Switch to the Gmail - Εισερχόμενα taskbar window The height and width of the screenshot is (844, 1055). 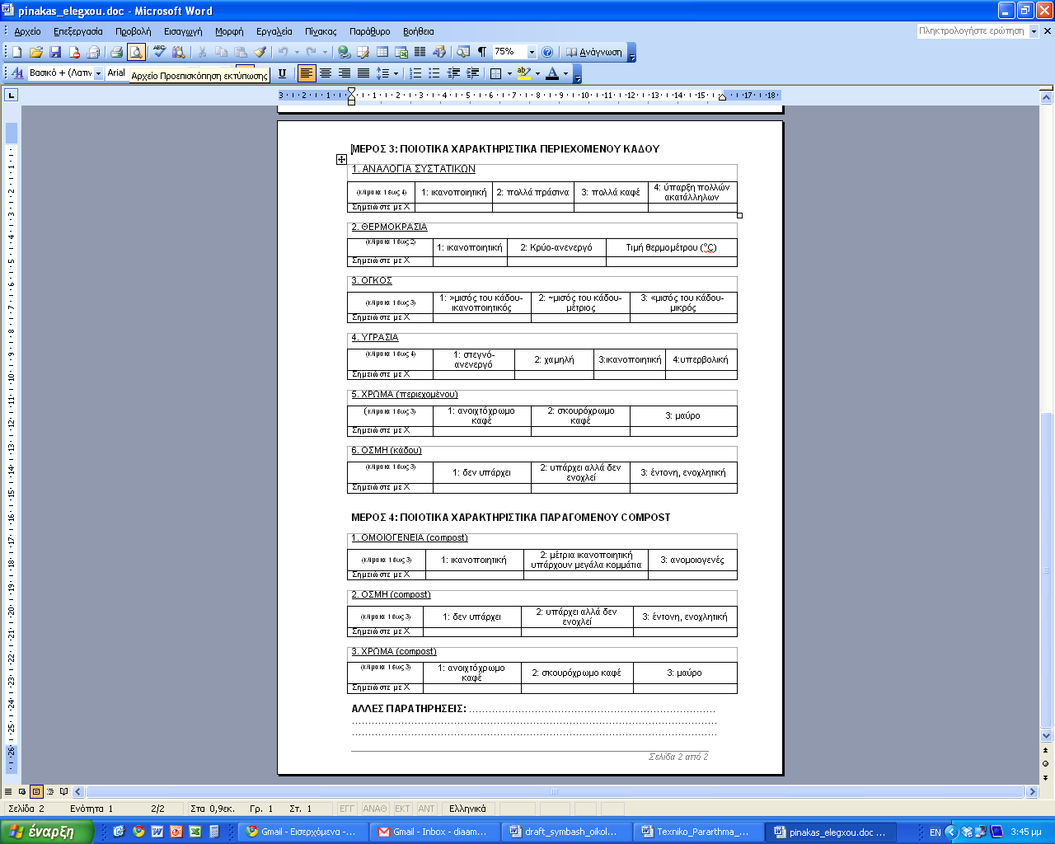click(x=302, y=832)
